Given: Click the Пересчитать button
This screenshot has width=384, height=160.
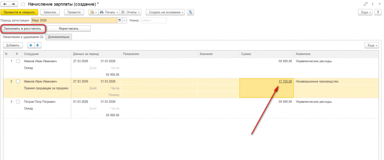Looking at the screenshot, I should click(x=69, y=28).
